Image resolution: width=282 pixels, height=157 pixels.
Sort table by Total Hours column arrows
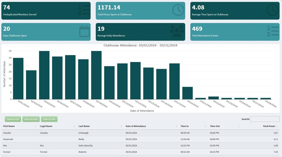tap(277, 126)
